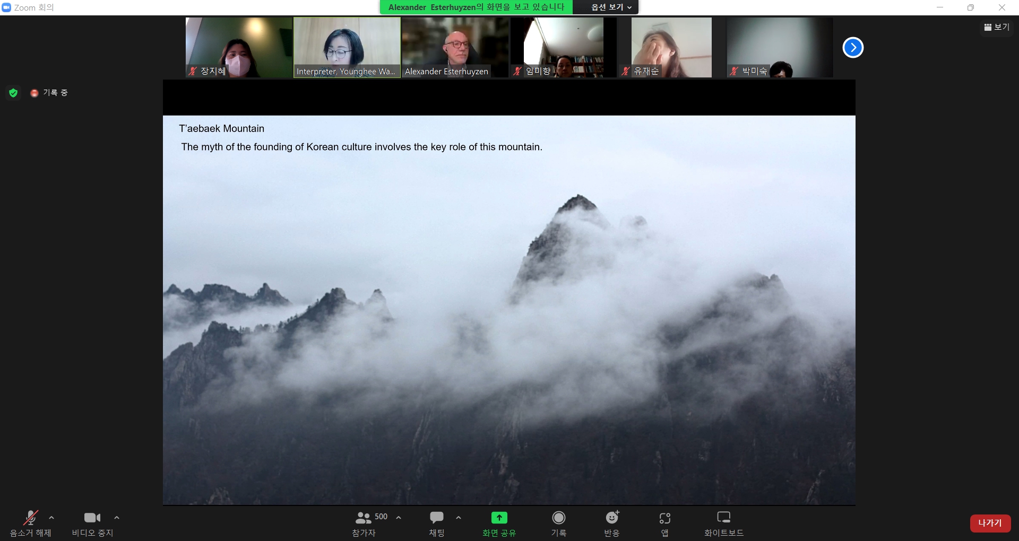Click green encryption shield icon
1019x541 pixels.
pyautogui.click(x=13, y=93)
